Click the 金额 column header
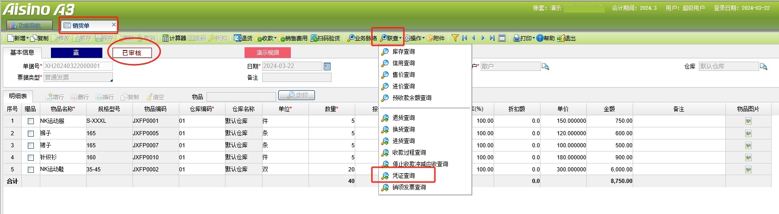This screenshot has width=779, height=214. coord(609,109)
